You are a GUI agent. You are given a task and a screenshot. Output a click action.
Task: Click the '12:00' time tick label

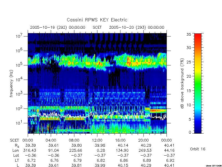(97, 141)
